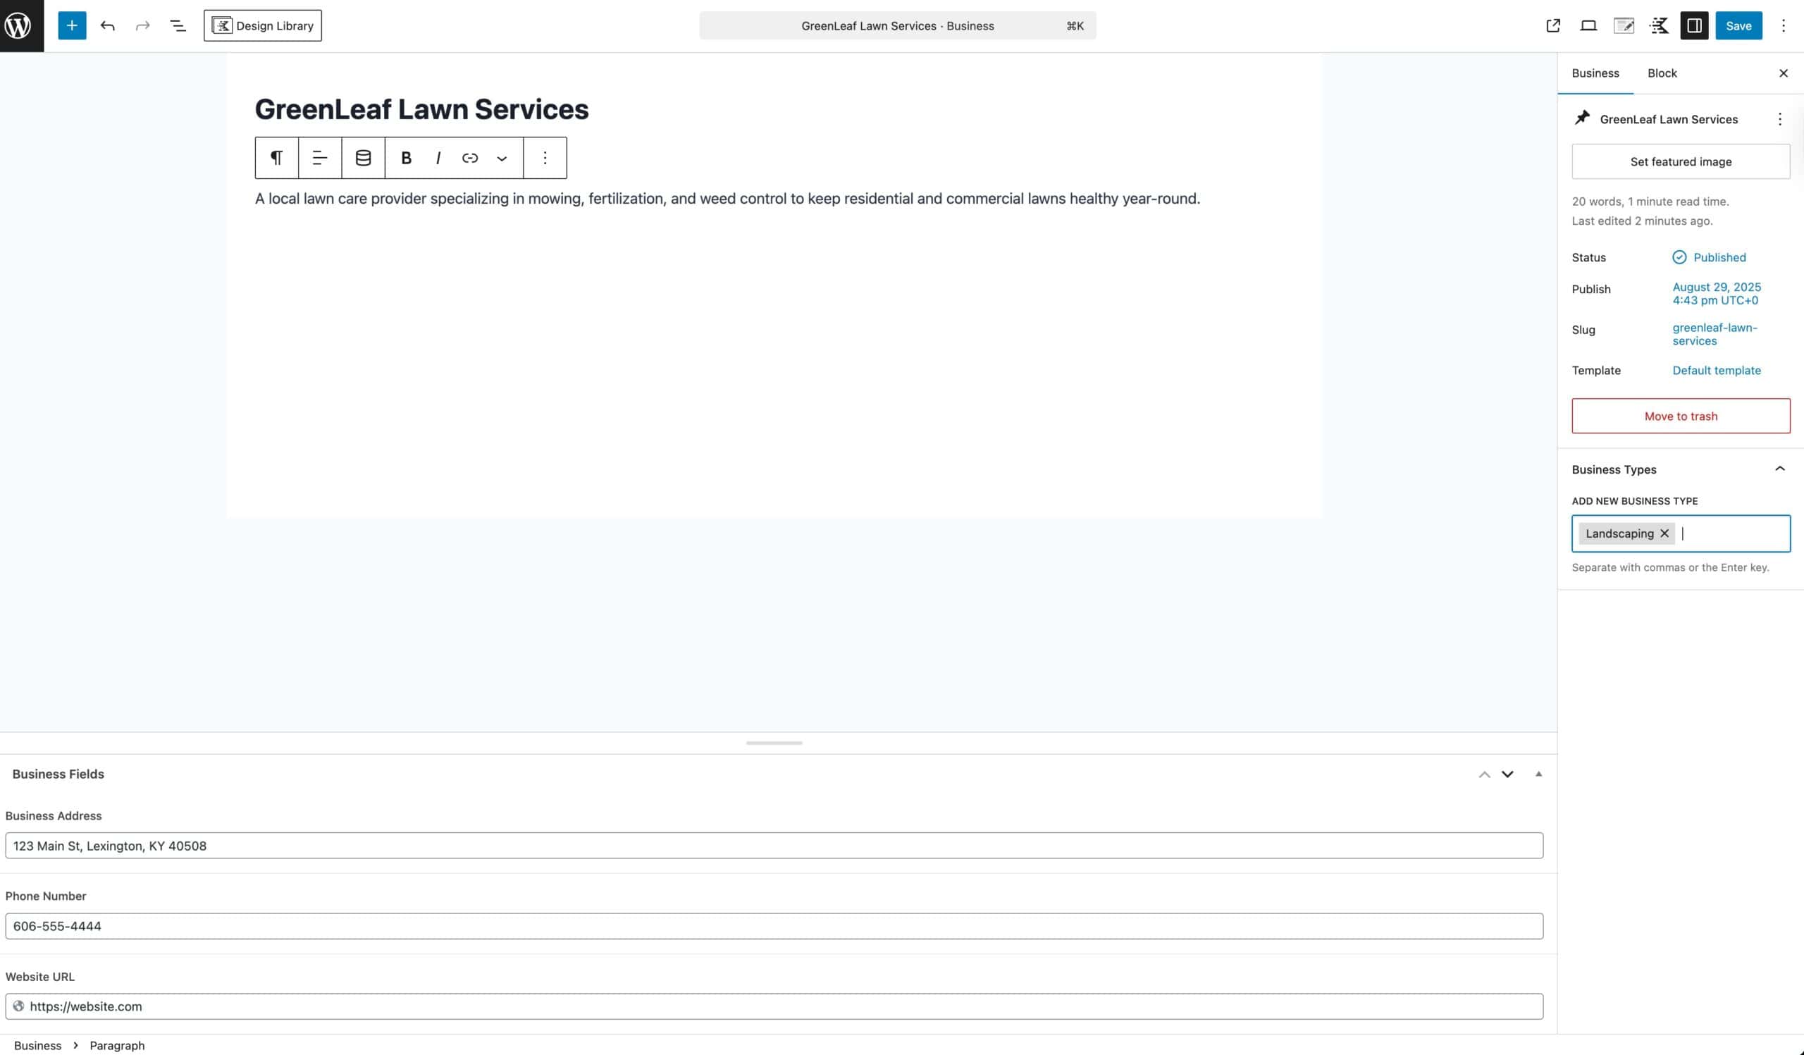Toggle bold formatting
Screen dimensions: 1804x1055
(x=406, y=157)
